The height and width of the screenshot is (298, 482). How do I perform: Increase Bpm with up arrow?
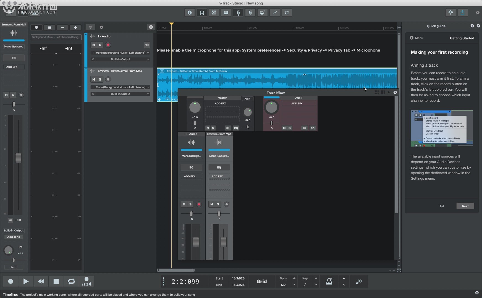(x=294, y=278)
